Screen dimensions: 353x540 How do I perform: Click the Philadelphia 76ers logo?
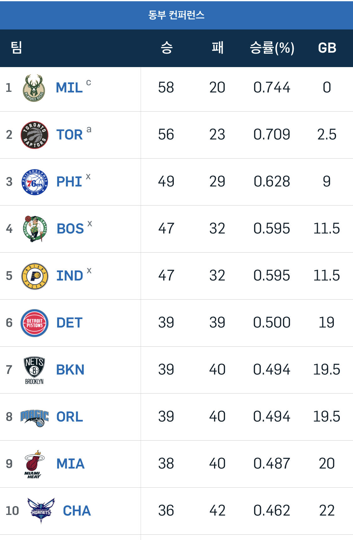[x=35, y=182]
